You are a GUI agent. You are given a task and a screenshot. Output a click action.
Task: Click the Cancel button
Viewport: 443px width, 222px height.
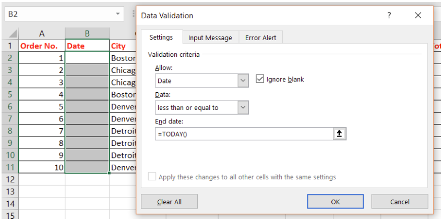(400, 202)
